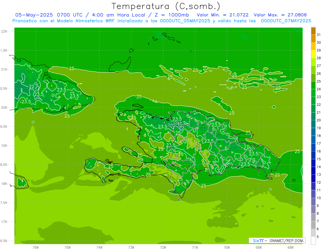Click the '31' colorbar scale value
This screenshot has height=251, width=326.
pyautogui.click(x=319, y=35)
